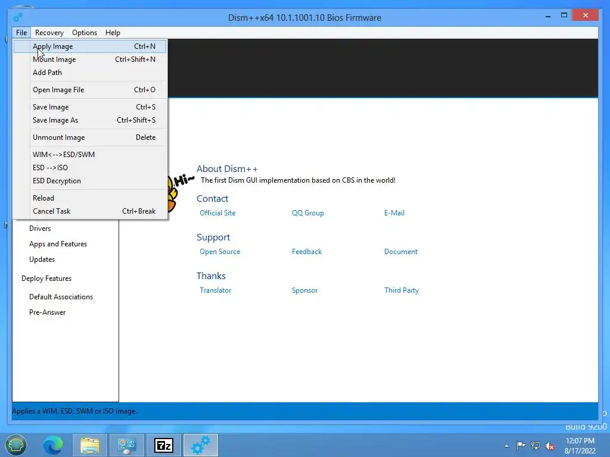Select Open Image File entry

coord(90,90)
